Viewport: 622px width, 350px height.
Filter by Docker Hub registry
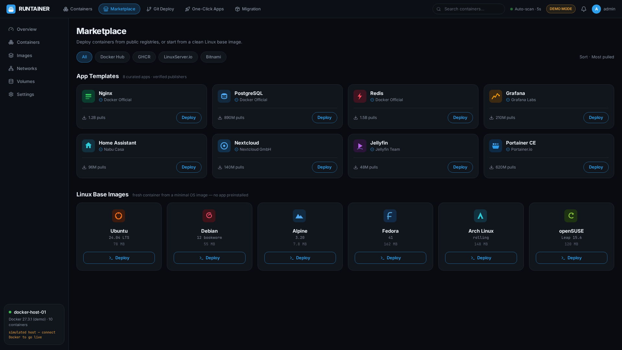pyautogui.click(x=112, y=57)
